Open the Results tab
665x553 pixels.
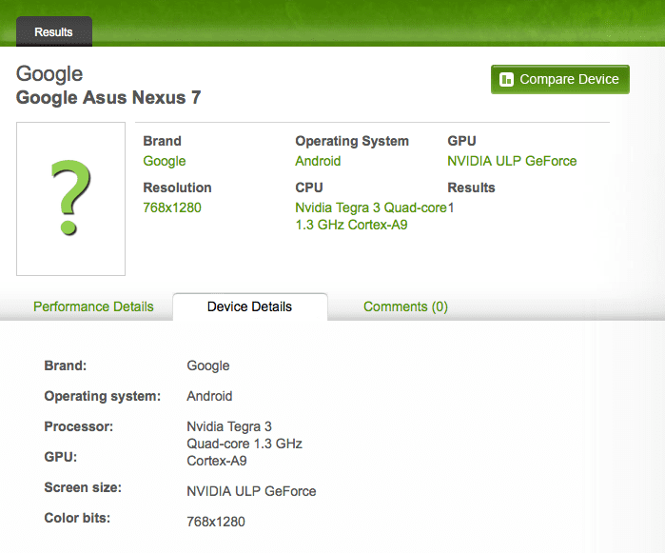click(54, 31)
